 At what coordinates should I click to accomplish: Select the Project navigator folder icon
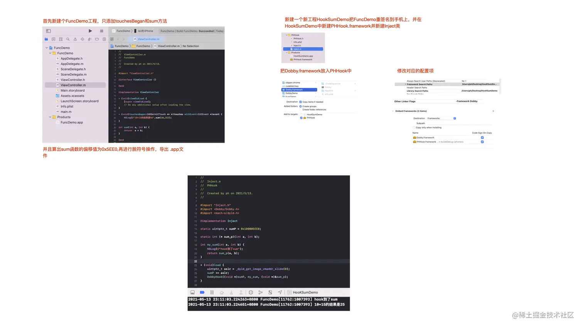[46, 39]
